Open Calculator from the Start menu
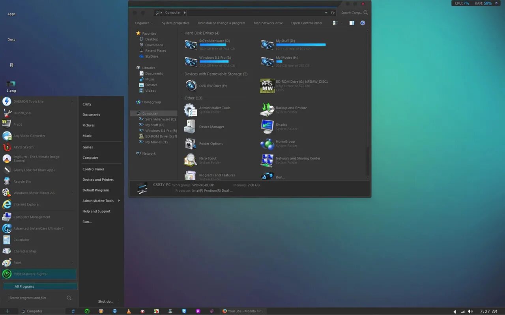Viewport: 505px width, 315px height. 38,240
